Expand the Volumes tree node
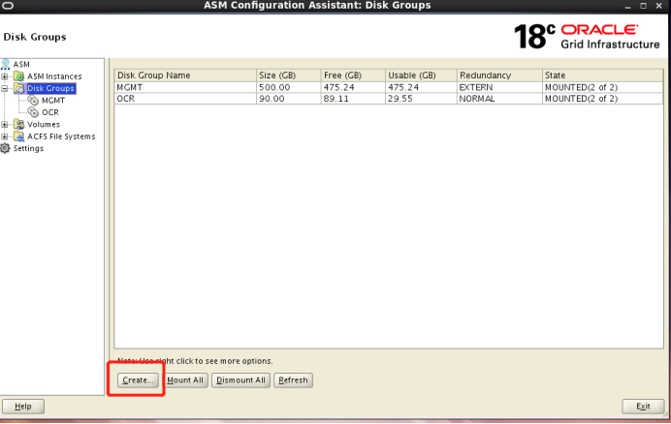 click(x=5, y=125)
